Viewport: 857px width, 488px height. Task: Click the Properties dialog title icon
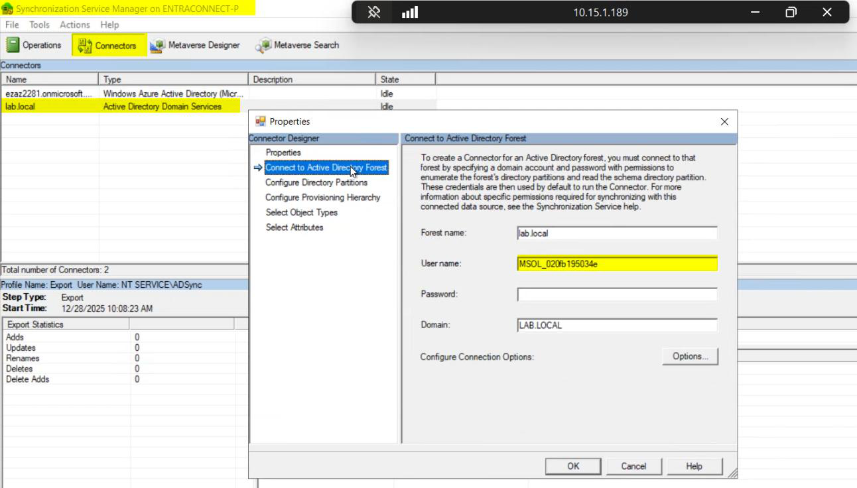point(261,121)
